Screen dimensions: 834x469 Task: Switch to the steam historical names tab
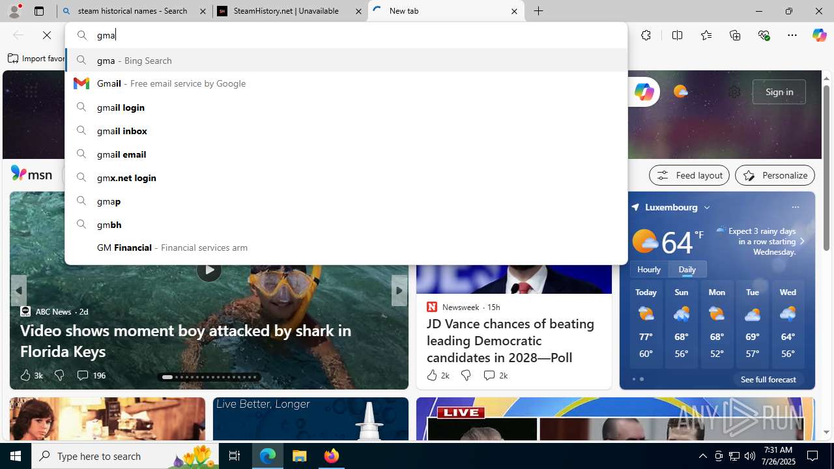134,11
